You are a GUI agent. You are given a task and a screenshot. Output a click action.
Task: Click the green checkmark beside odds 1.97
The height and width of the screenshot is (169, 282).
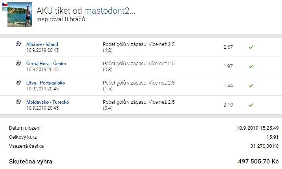click(251, 66)
